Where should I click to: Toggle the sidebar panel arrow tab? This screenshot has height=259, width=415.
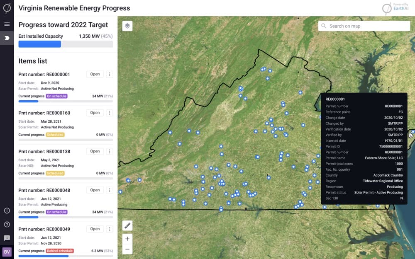[7, 38]
